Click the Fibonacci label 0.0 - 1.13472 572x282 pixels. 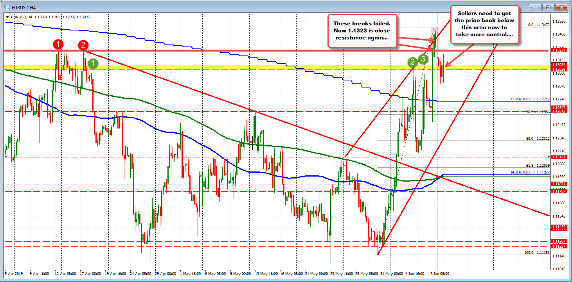point(539,25)
